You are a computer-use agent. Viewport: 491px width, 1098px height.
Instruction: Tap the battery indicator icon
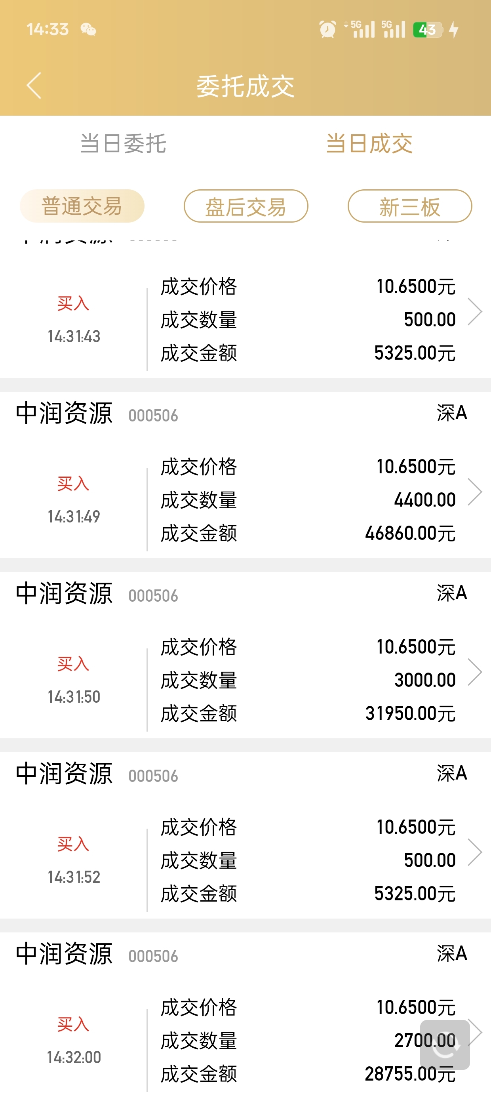428,29
